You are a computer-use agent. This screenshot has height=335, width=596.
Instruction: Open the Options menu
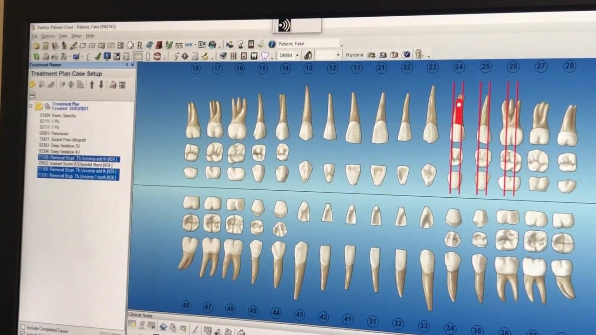[48, 36]
